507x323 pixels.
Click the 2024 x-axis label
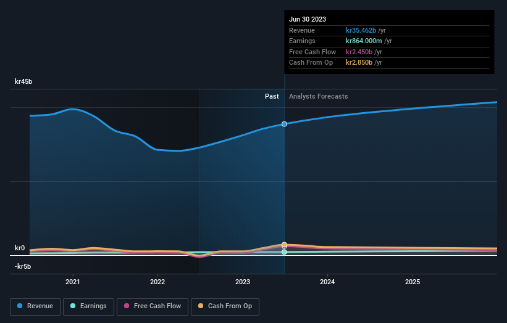coord(327,282)
